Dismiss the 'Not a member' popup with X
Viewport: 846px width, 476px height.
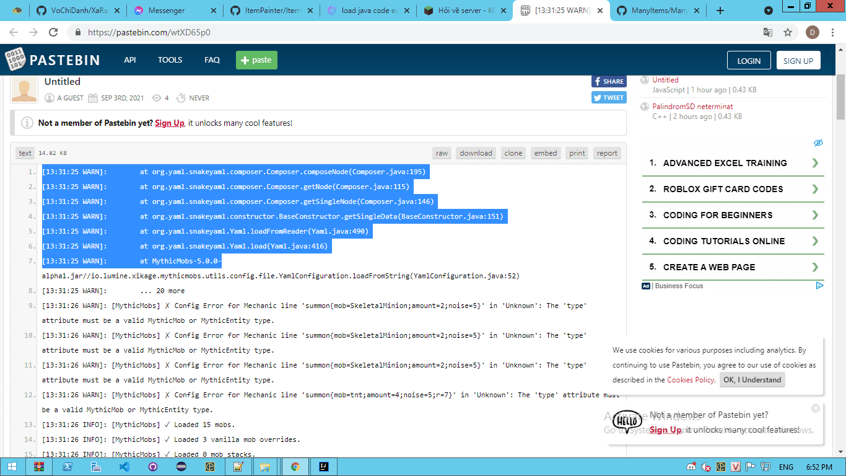click(815, 408)
